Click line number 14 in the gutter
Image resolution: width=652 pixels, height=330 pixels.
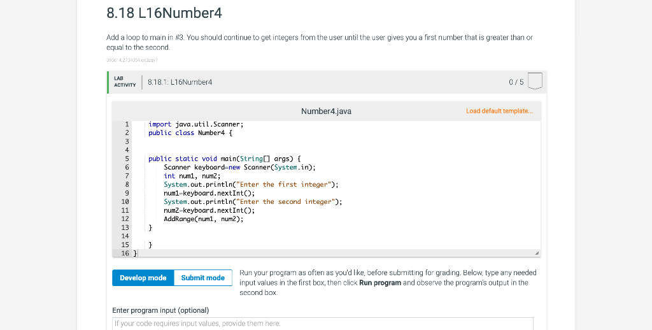pos(125,236)
